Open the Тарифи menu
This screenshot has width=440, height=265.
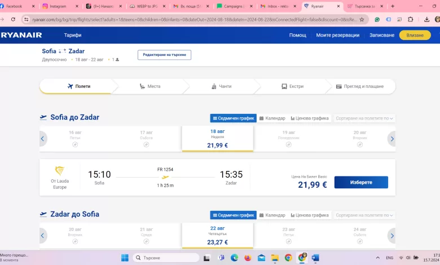[73, 35]
